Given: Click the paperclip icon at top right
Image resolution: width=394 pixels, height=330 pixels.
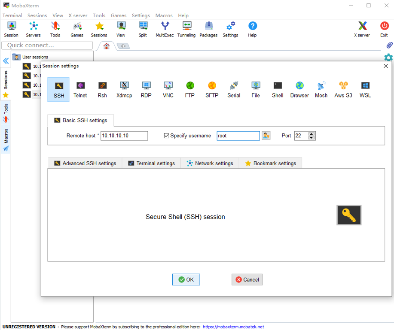Looking at the screenshot, I should [389, 45].
